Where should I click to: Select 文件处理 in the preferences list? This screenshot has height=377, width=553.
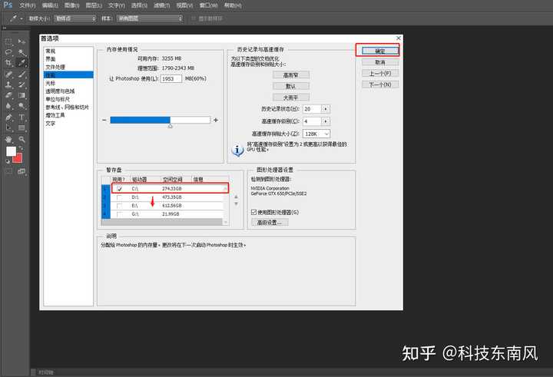55,67
